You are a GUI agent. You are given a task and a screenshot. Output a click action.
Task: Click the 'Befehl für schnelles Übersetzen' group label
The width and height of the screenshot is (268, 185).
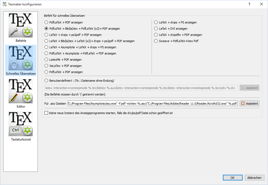click(65, 16)
